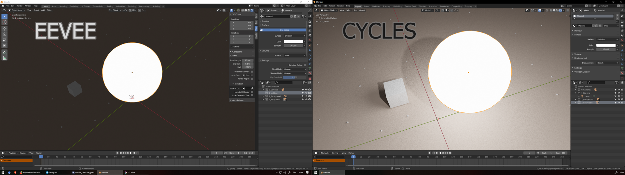
Task: Select the Select Box tool in the EEVEE window
Action: point(5,16)
